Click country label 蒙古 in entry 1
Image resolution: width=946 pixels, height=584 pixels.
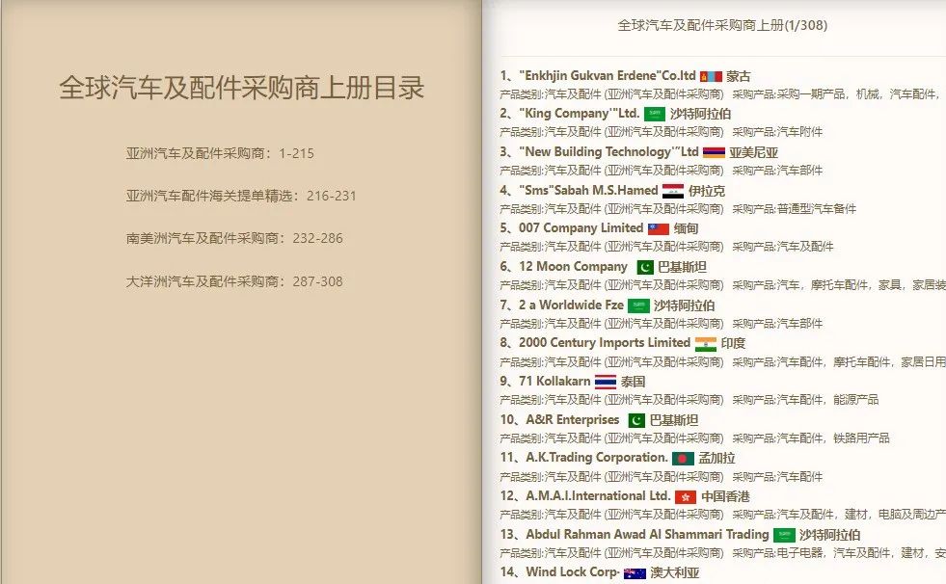(739, 76)
